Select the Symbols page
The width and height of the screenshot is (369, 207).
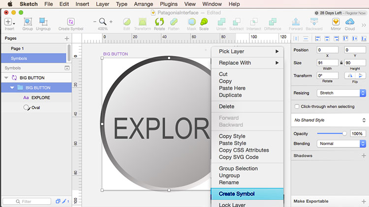point(33,59)
